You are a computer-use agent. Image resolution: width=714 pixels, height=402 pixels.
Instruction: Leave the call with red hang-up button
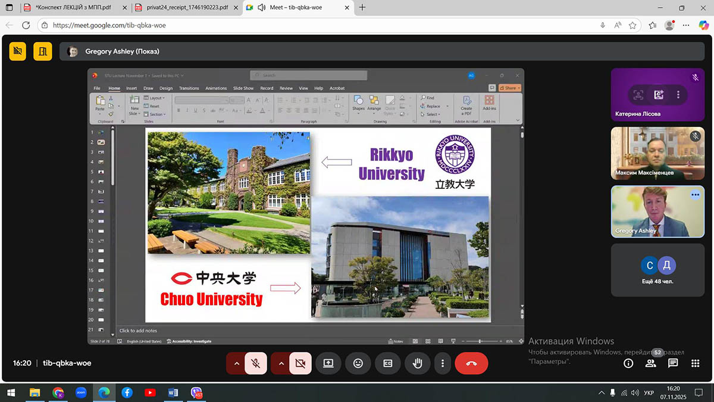[x=471, y=363]
